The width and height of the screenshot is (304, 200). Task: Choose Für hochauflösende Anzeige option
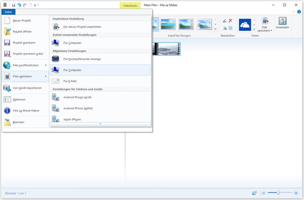[100, 59]
